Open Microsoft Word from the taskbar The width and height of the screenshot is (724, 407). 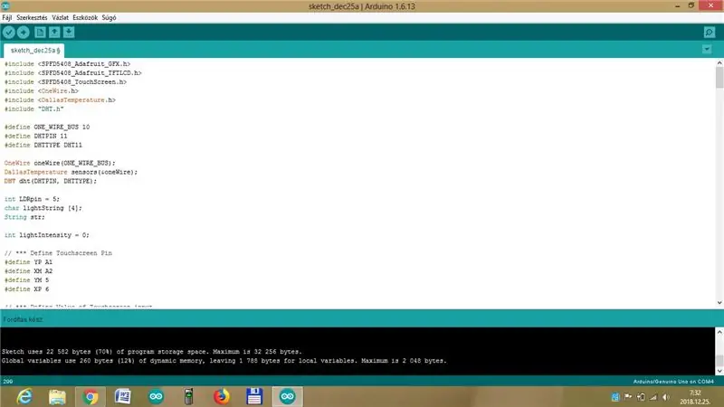(x=123, y=397)
